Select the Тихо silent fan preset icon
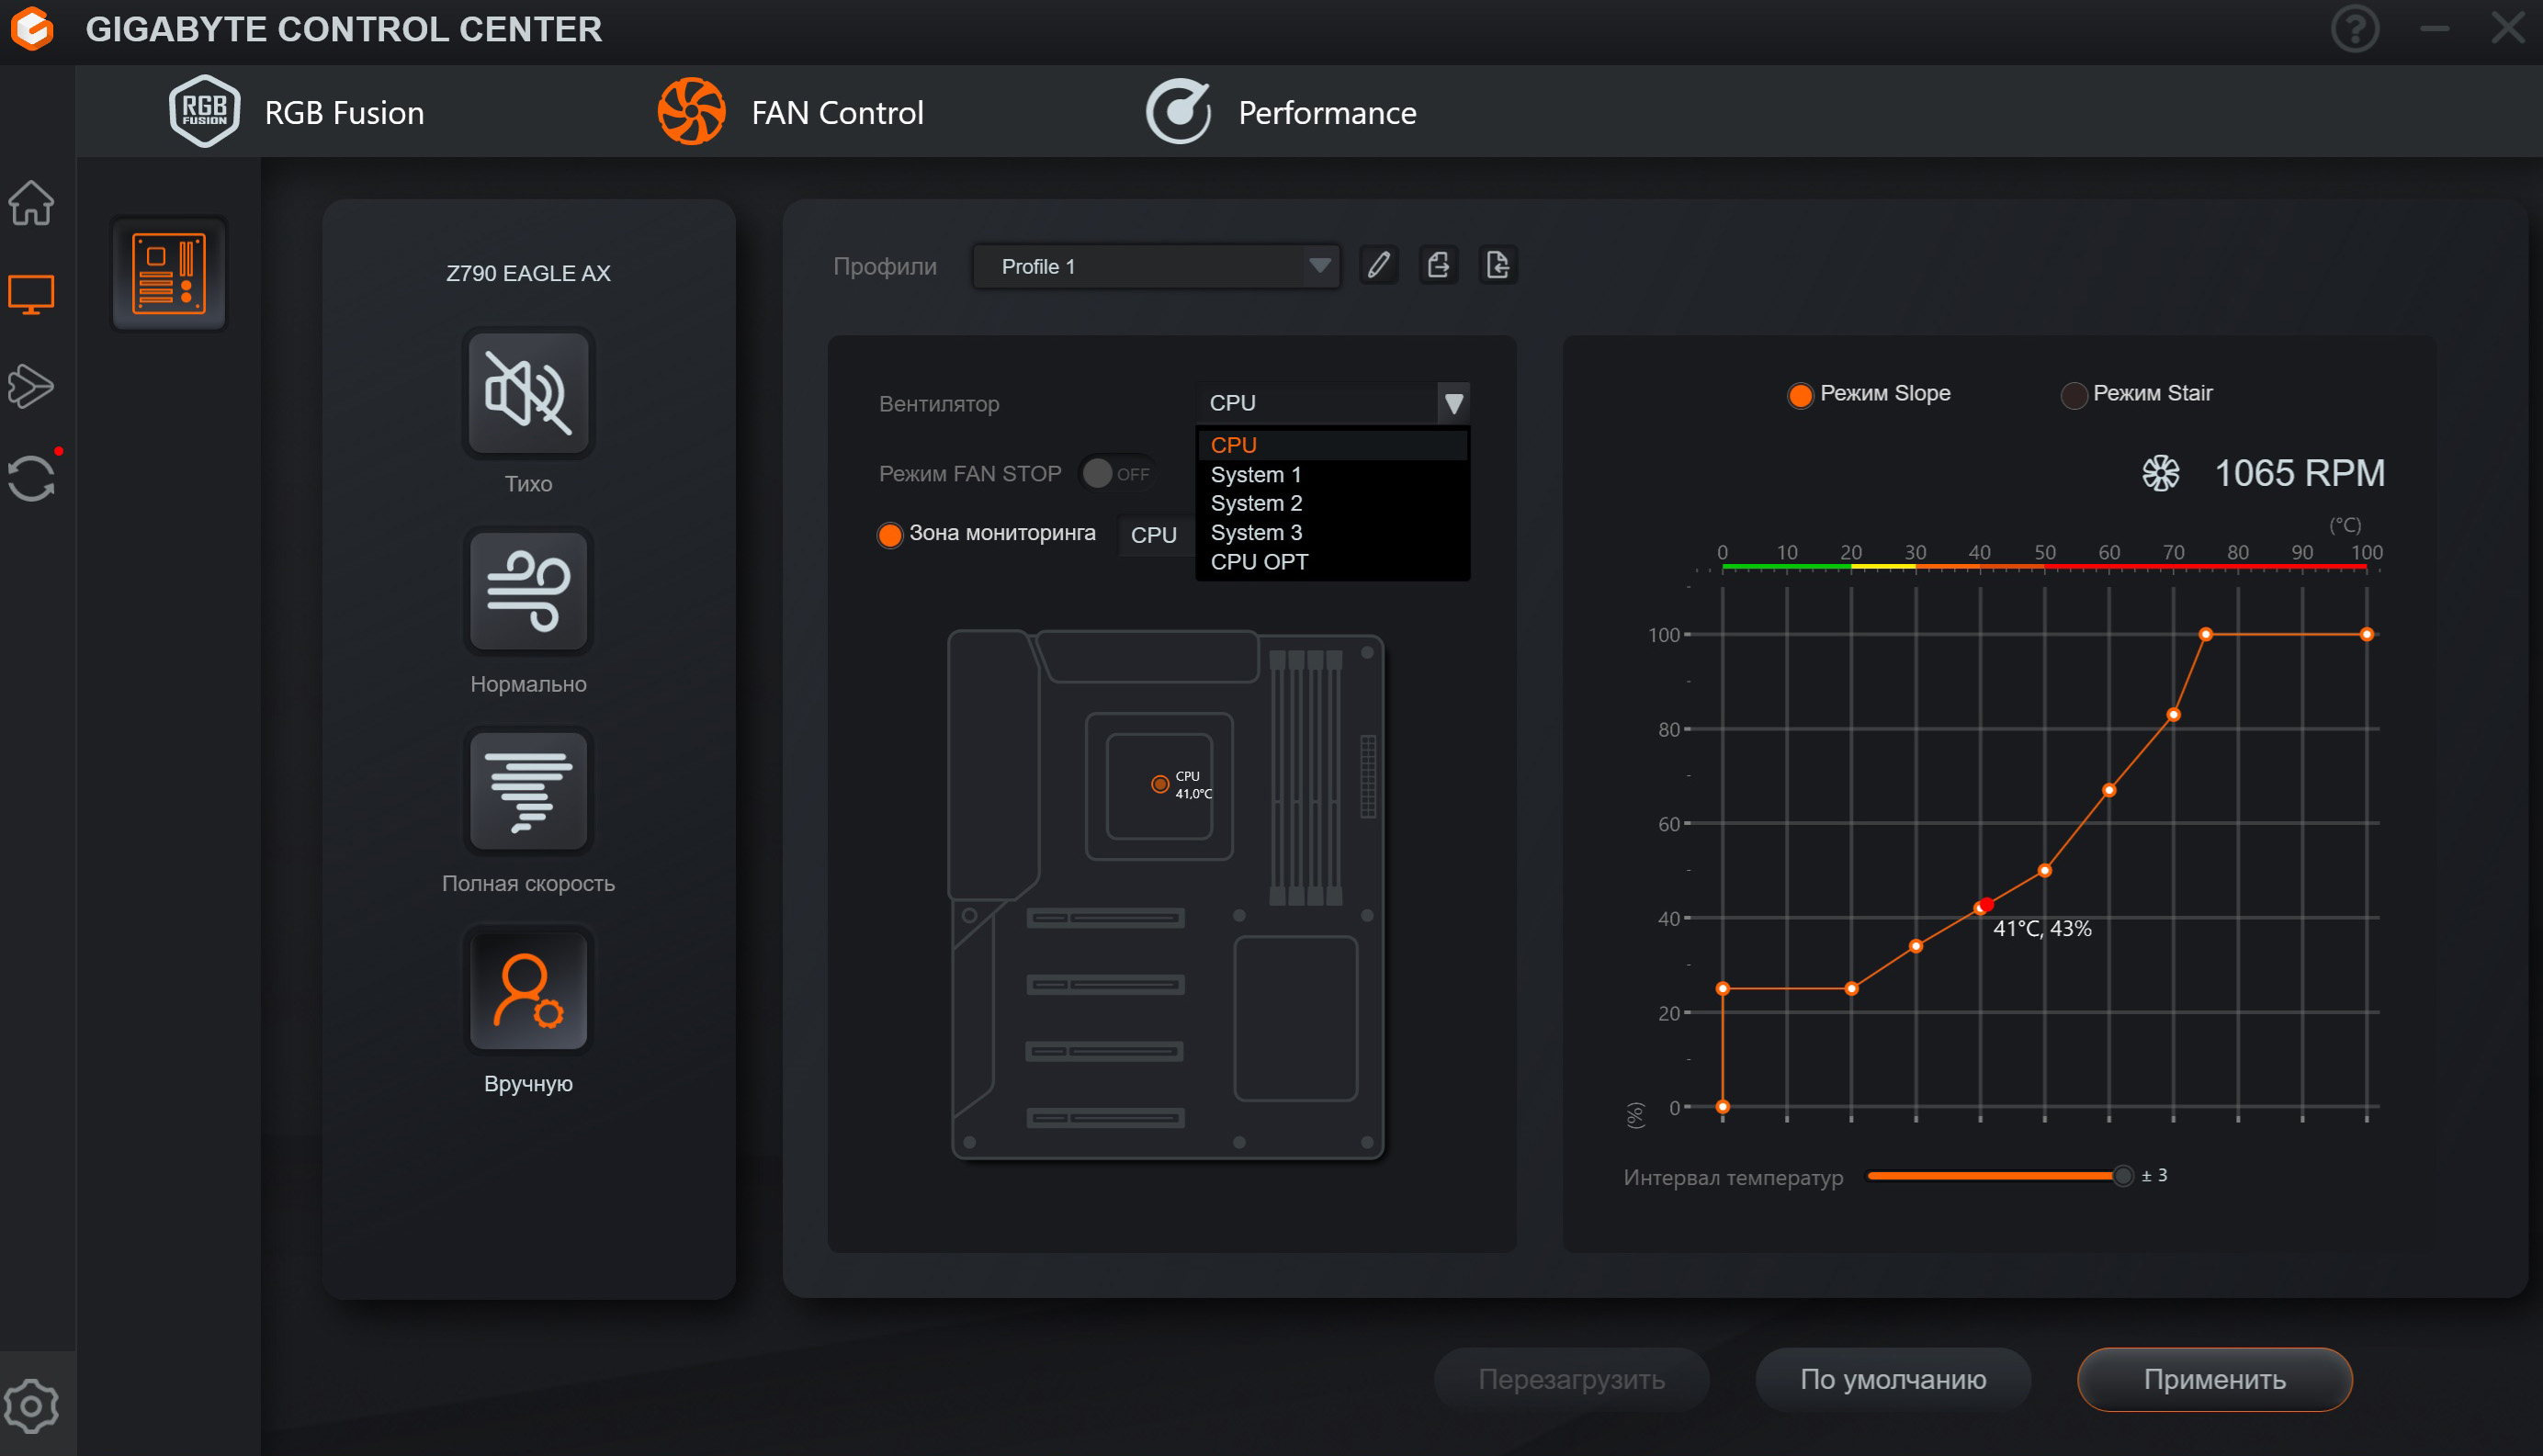Image resolution: width=2543 pixels, height=1456 pixels. point(528,393)
